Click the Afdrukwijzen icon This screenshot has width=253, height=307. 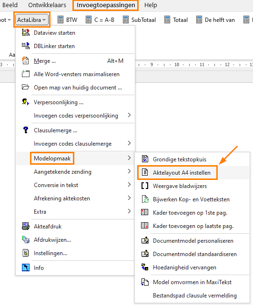pos(26,239)
